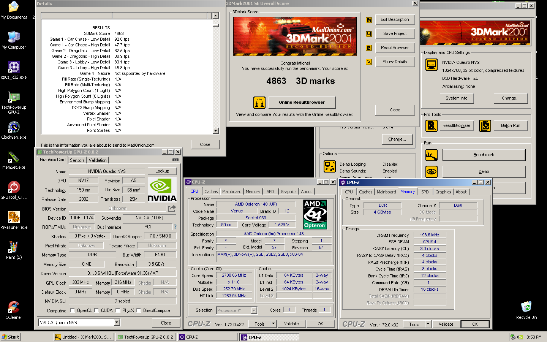Click icon beside ResultBrowser in score window

coord(368,48)
